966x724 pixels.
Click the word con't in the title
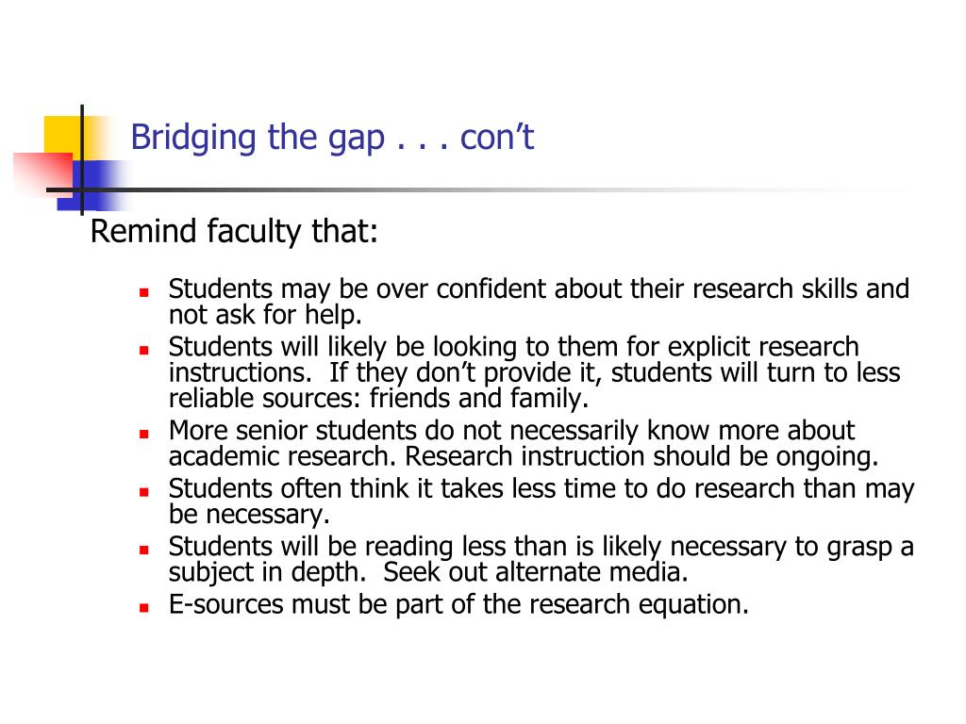click(x=496, y=138)
